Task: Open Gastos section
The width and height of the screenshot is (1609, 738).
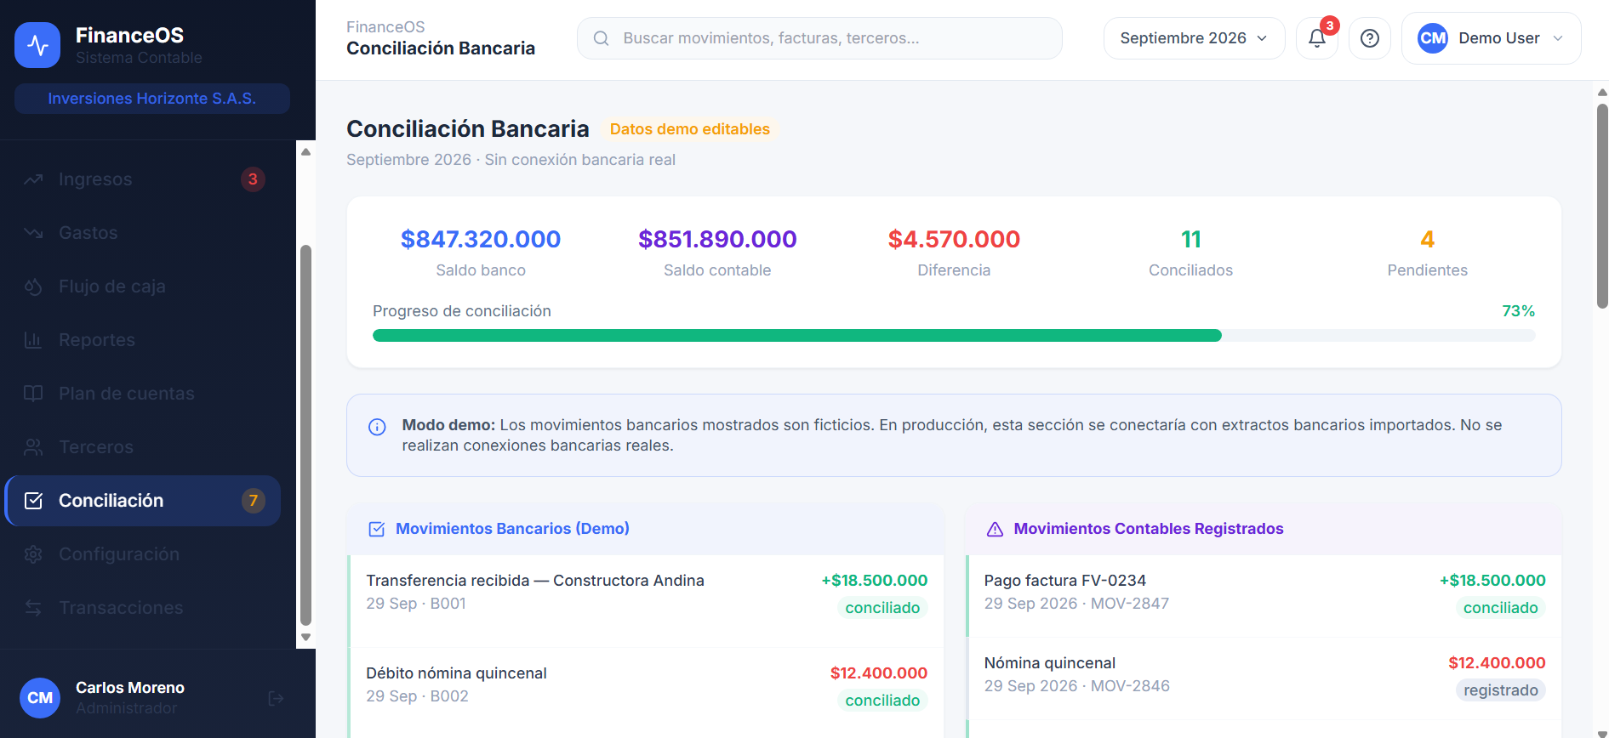Action: point(143,233)
